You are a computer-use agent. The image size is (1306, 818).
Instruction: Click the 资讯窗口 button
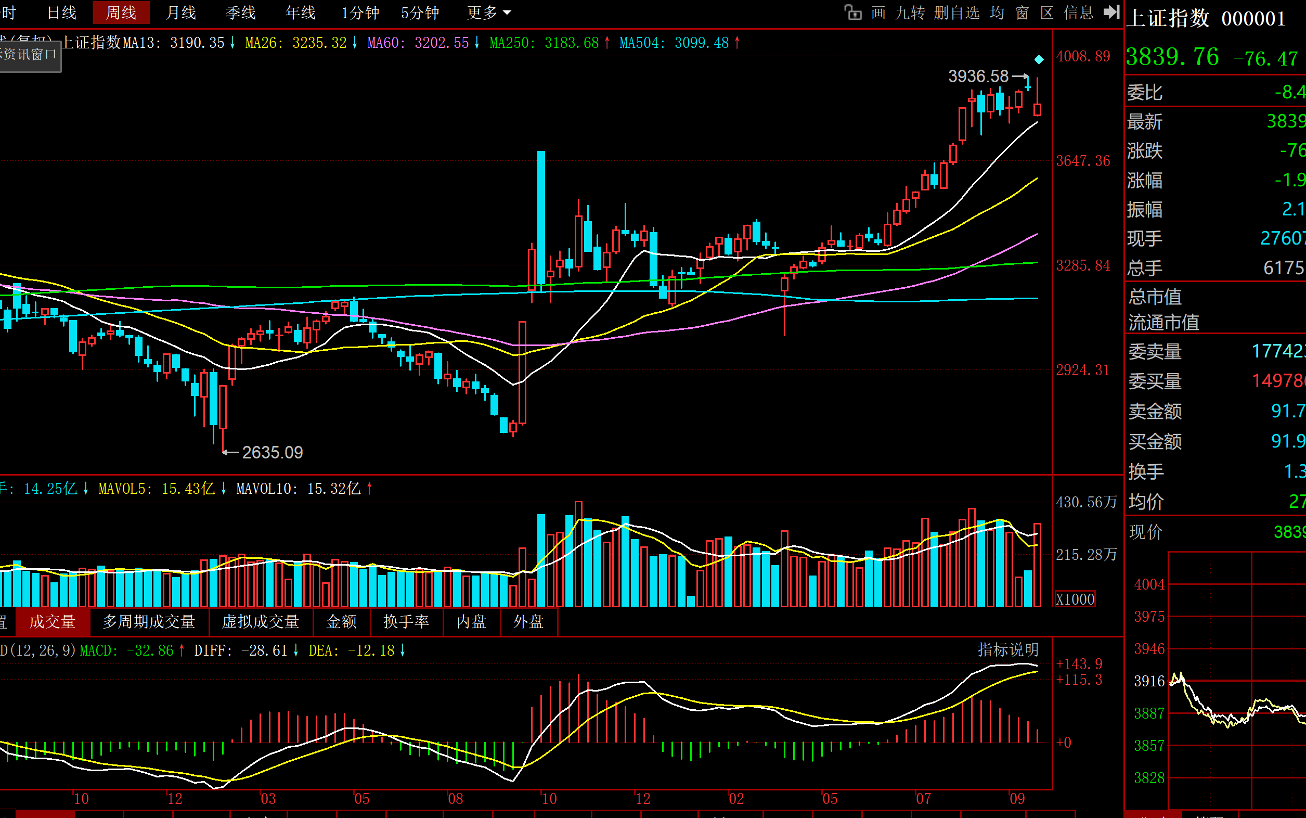tap(30, 55)
